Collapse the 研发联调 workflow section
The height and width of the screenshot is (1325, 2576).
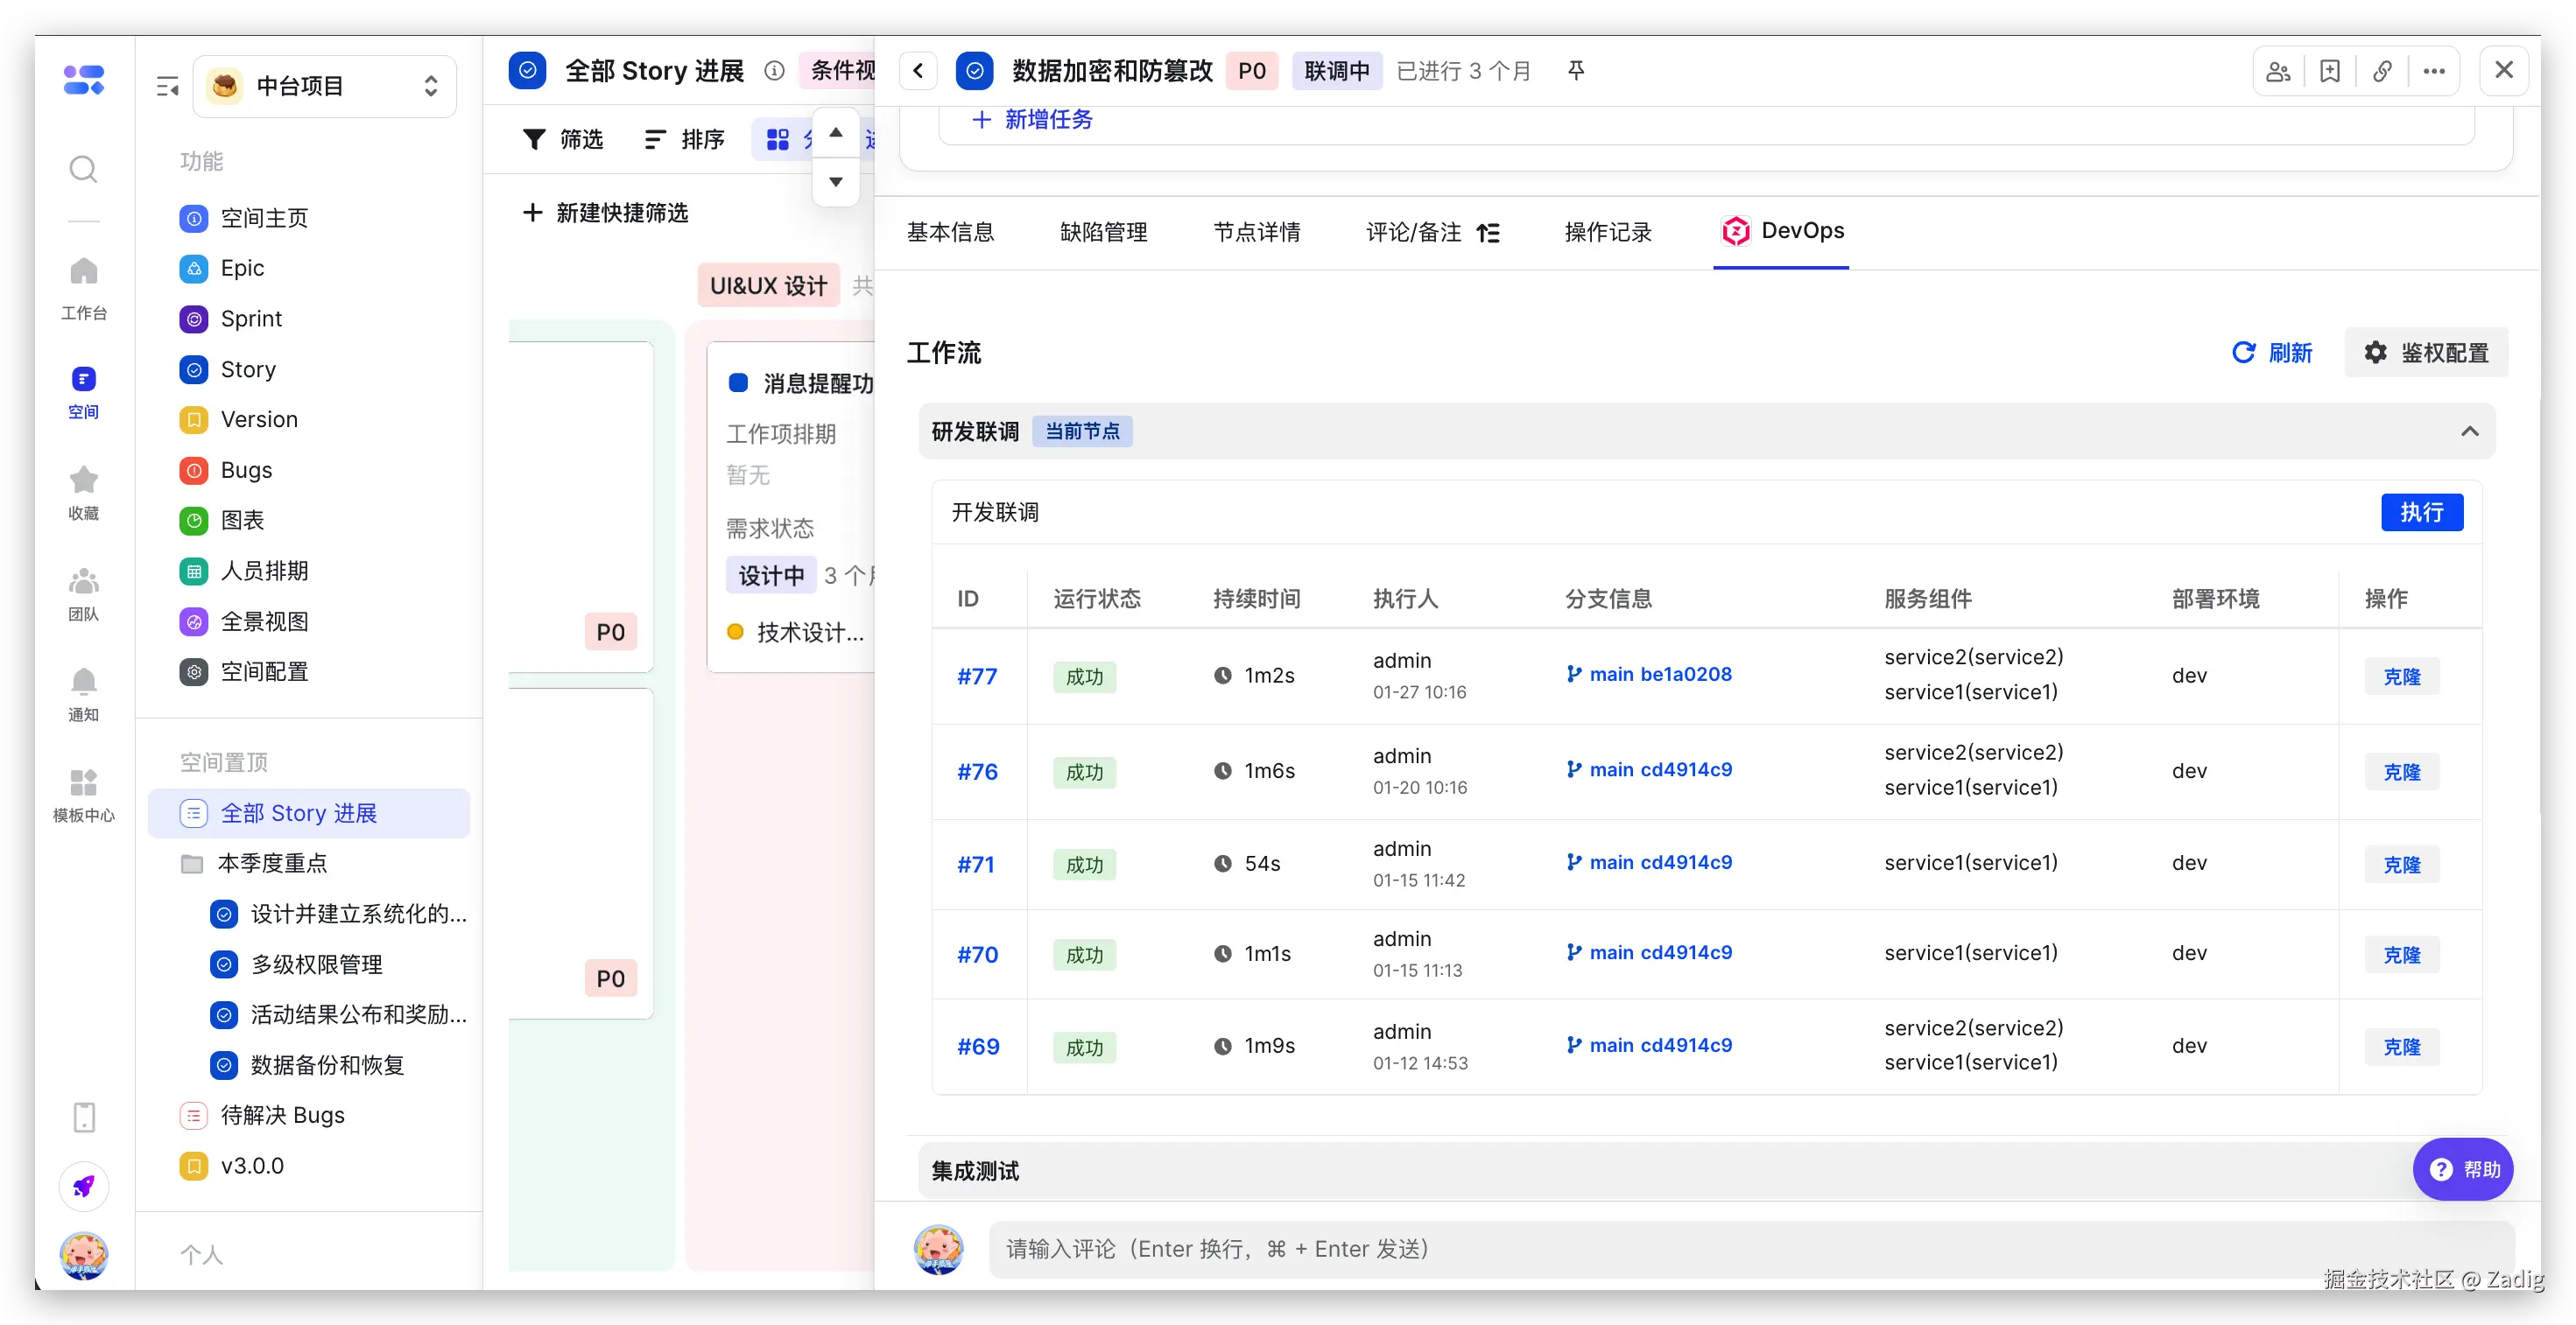click(x=2469, y=431)
